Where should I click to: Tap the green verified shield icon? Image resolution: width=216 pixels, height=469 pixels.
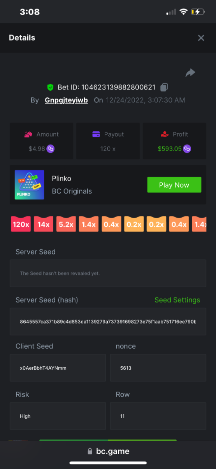click(x=50, y=87)
